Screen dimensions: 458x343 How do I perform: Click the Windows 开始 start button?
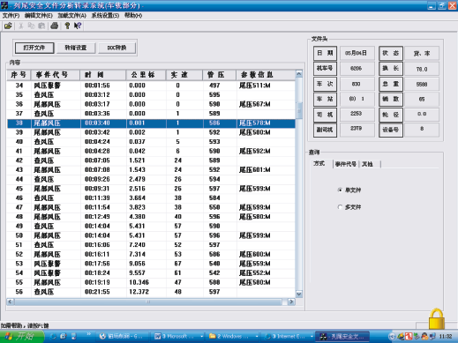coord(22,336)
